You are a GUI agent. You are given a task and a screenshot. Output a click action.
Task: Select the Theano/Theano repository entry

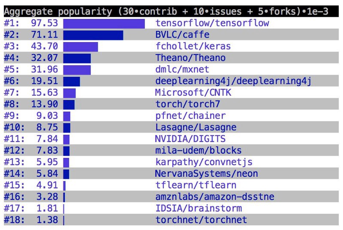tap(190, 58)
